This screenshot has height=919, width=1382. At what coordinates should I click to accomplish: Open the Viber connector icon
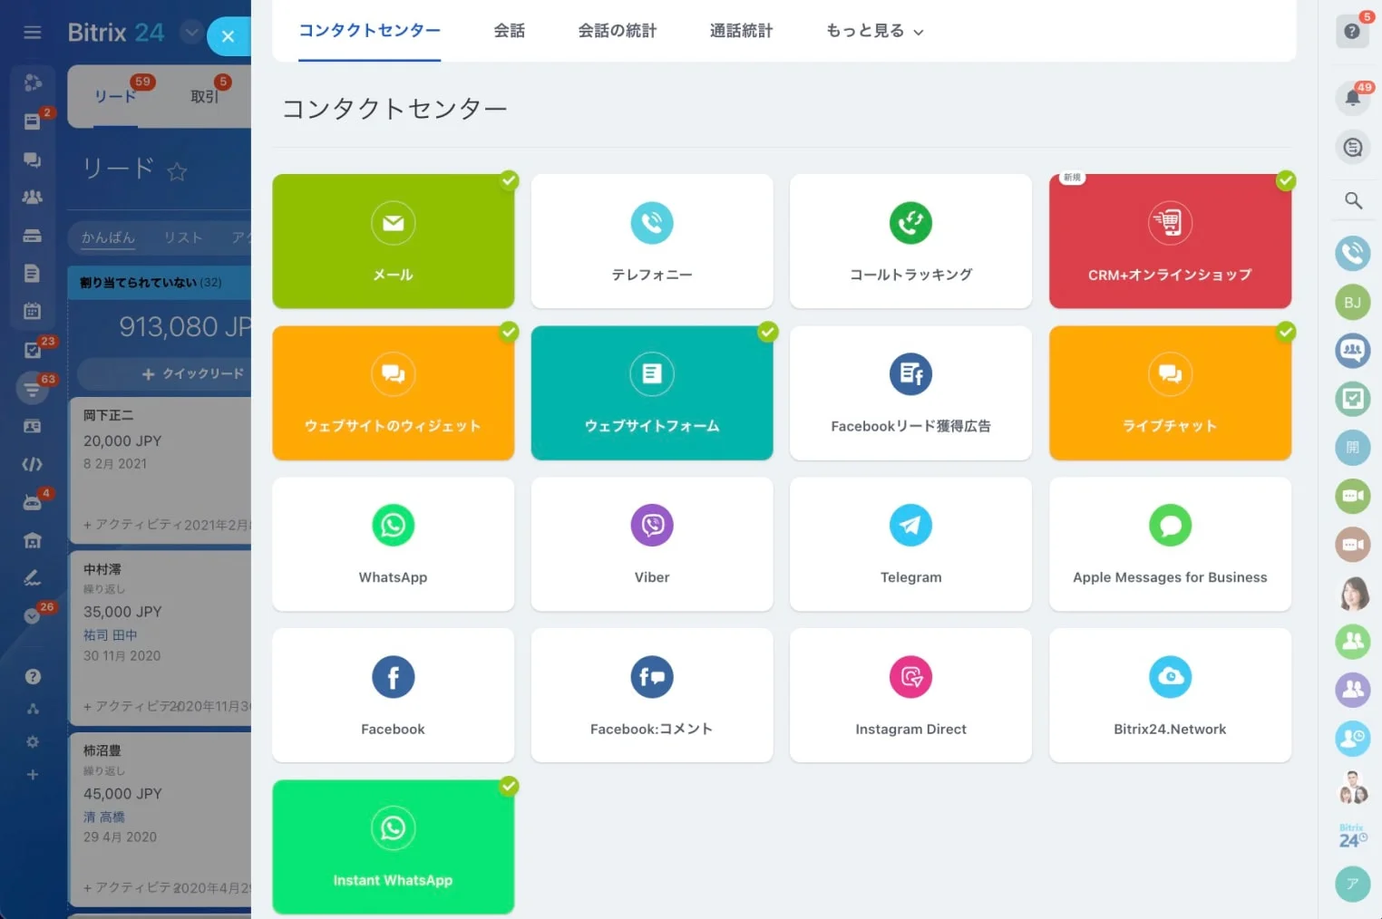pos(651,526)
